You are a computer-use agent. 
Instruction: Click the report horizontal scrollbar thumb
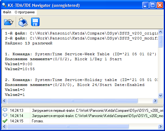point(73,101)
